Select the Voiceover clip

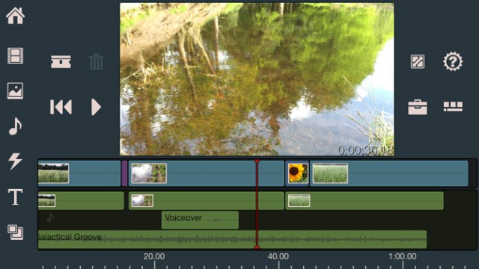coord(200,220)
